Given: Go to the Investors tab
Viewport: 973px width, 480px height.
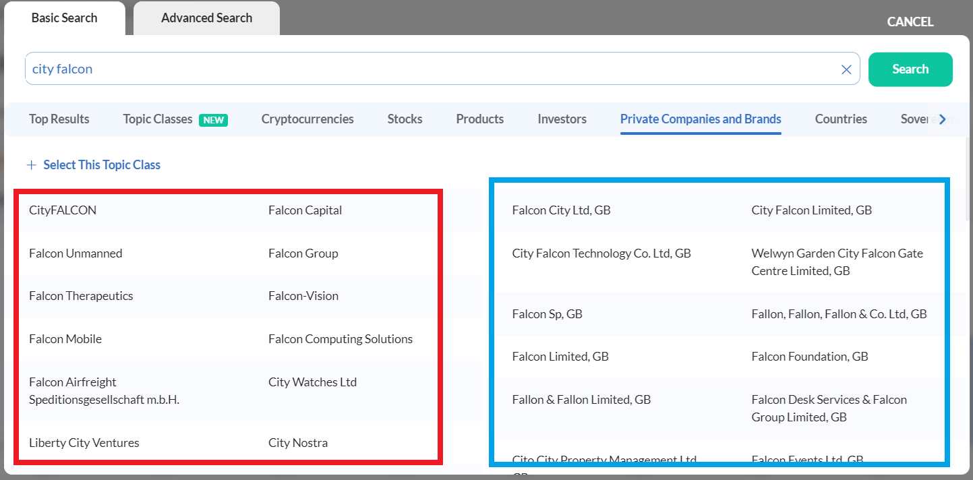Looking at the screenshot, I should [x=562, y=119].
